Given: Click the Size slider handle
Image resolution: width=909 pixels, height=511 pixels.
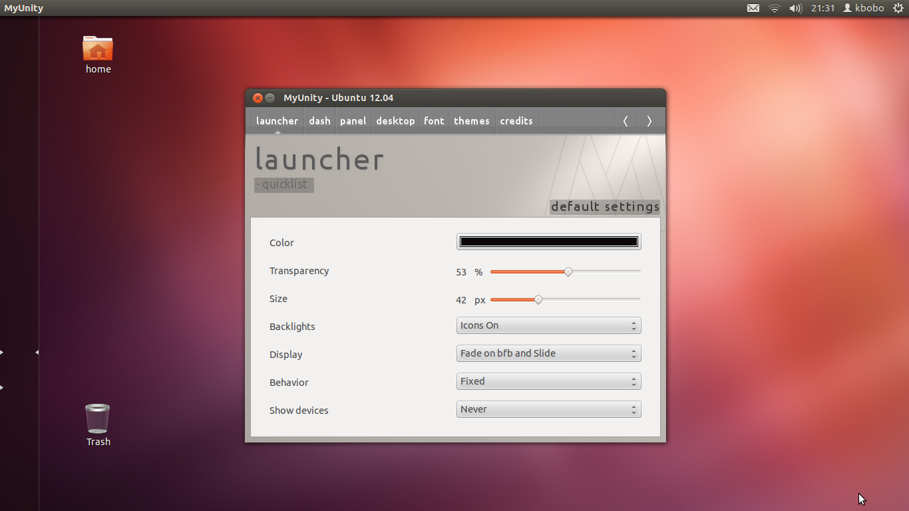Looking at the screenshot, I should tap(538, 299).
